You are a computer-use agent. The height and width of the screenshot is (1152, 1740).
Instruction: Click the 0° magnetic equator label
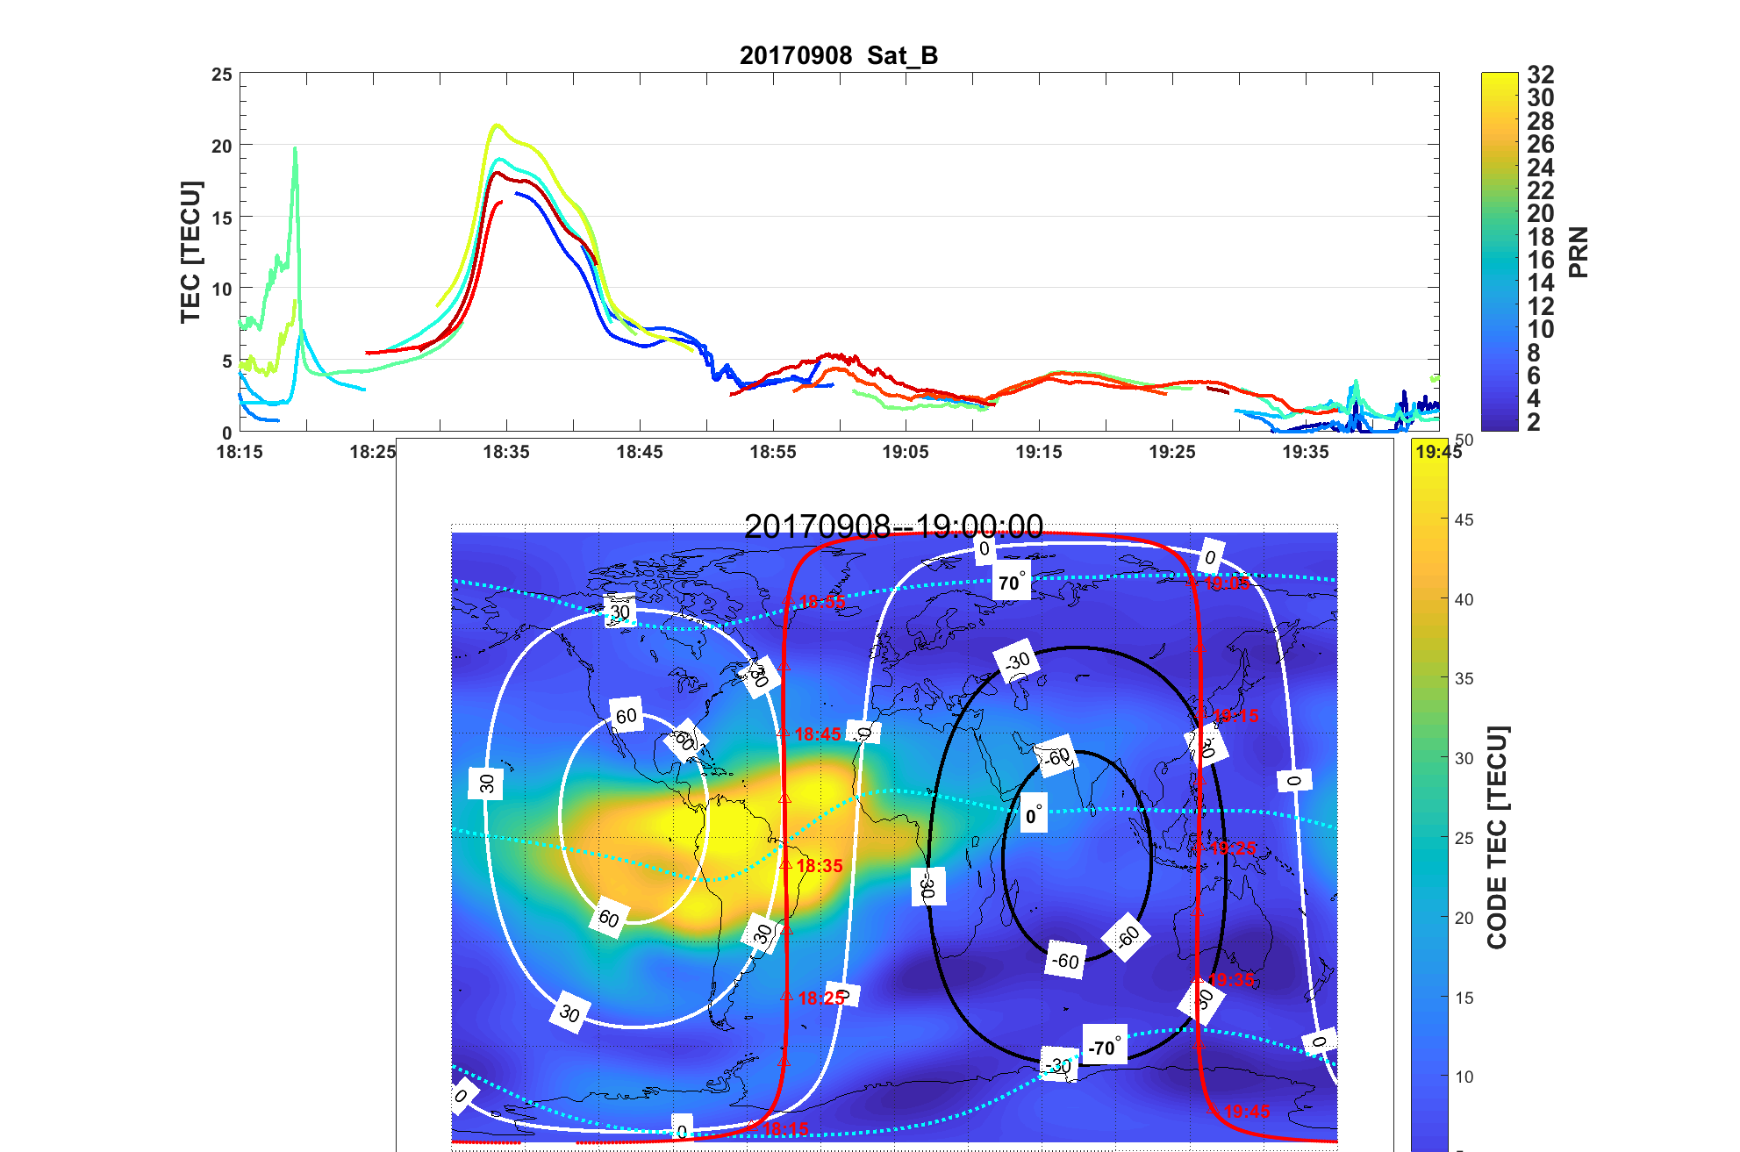click(1035, 816)
